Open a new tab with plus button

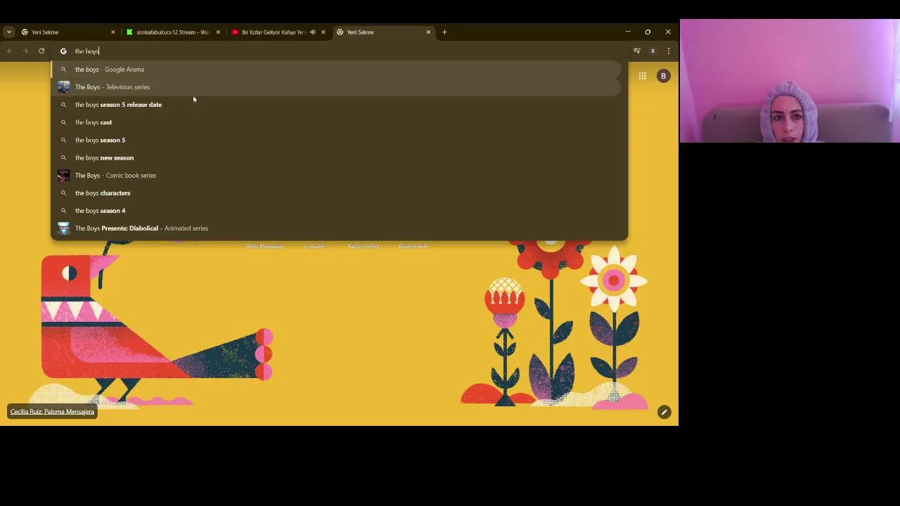tap(444, 32)
